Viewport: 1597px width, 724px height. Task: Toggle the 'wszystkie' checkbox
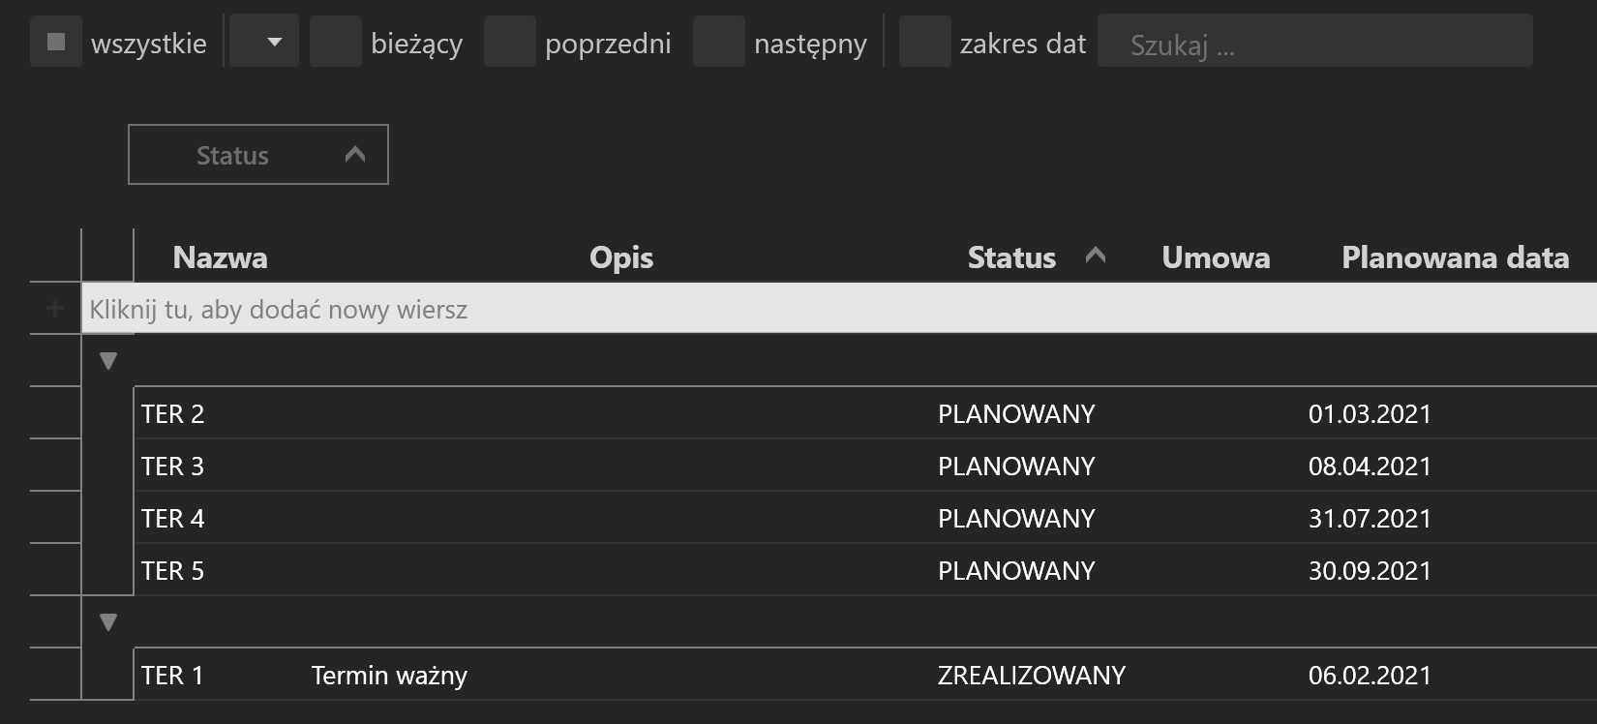pos(56,42)
